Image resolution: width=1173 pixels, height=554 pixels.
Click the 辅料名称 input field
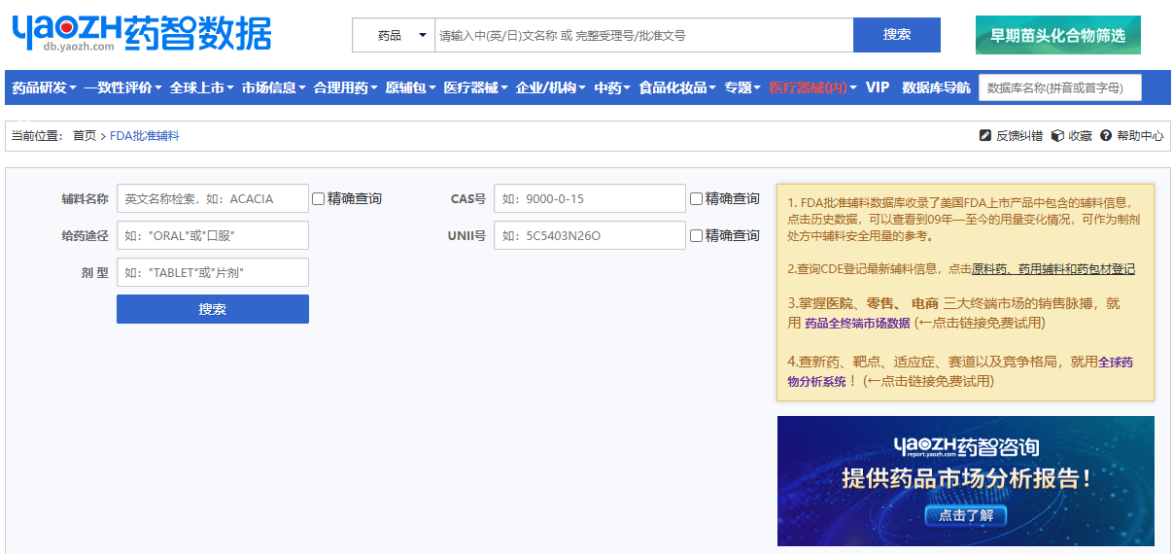click(x=213, y=198)
